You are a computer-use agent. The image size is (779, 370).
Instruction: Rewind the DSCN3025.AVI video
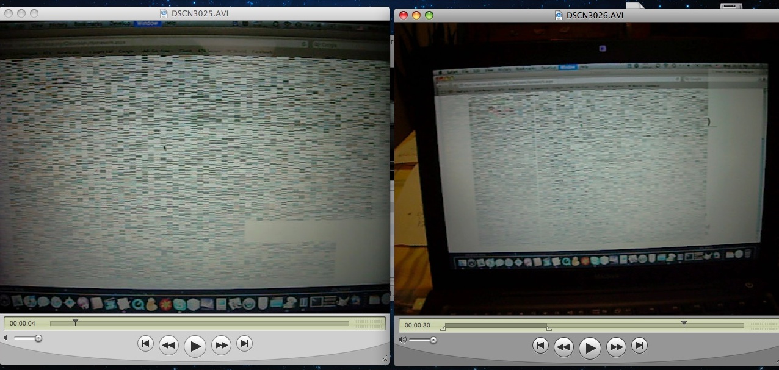[x=168, y=346]
